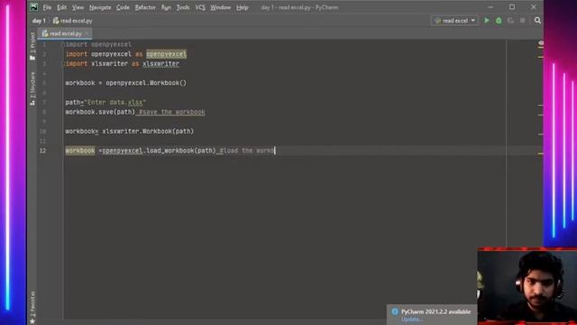This screenshot has width=577, height=325.
Task: Open the Edit menu
Action: (62, 7)
